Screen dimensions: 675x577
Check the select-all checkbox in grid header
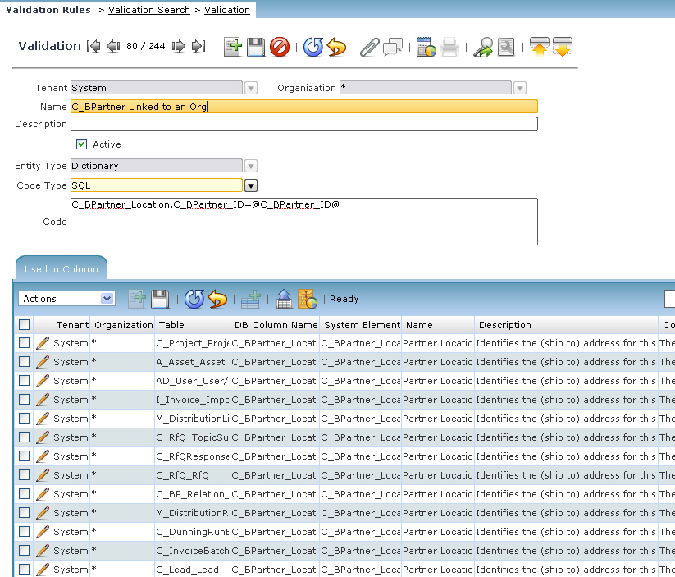pos(25,325)
